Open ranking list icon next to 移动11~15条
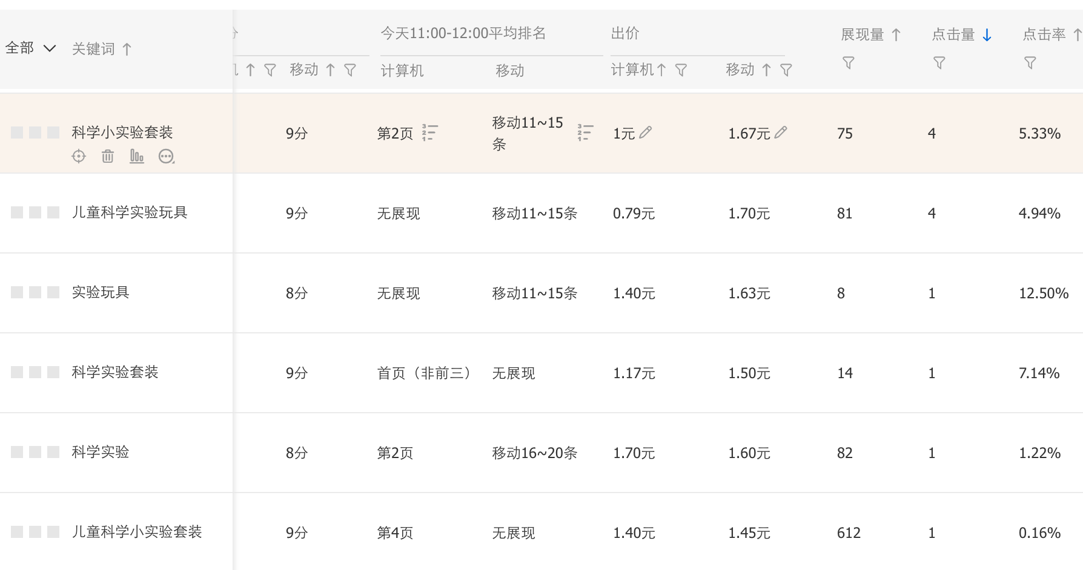Image resolution: width=1083 pixels, height=570 pixels. tap(585, 133)
